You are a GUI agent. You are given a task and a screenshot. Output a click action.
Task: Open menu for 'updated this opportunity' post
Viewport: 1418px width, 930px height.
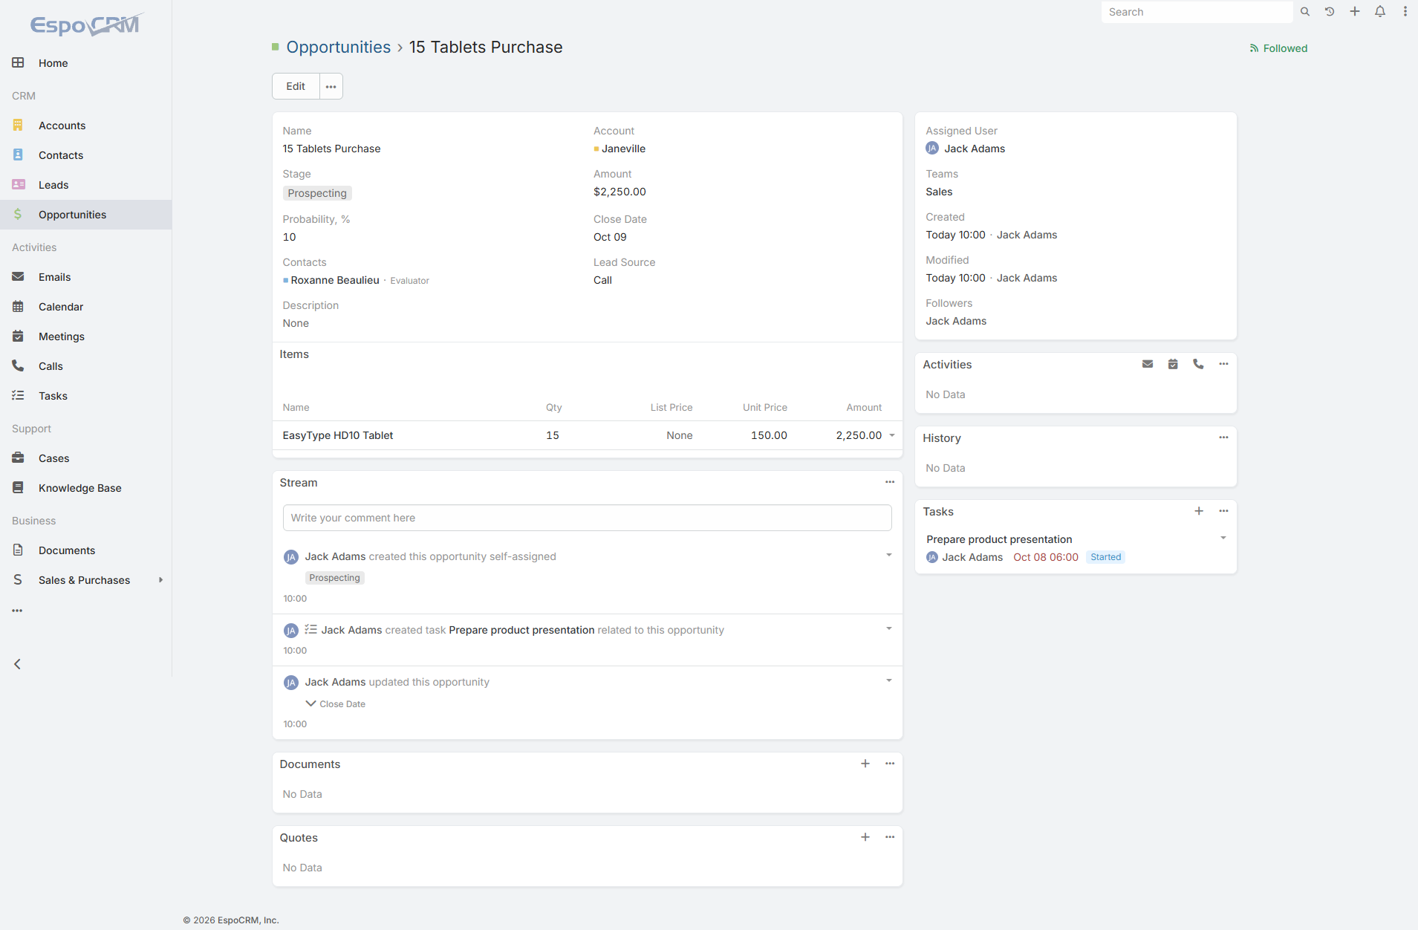[889, 680]
